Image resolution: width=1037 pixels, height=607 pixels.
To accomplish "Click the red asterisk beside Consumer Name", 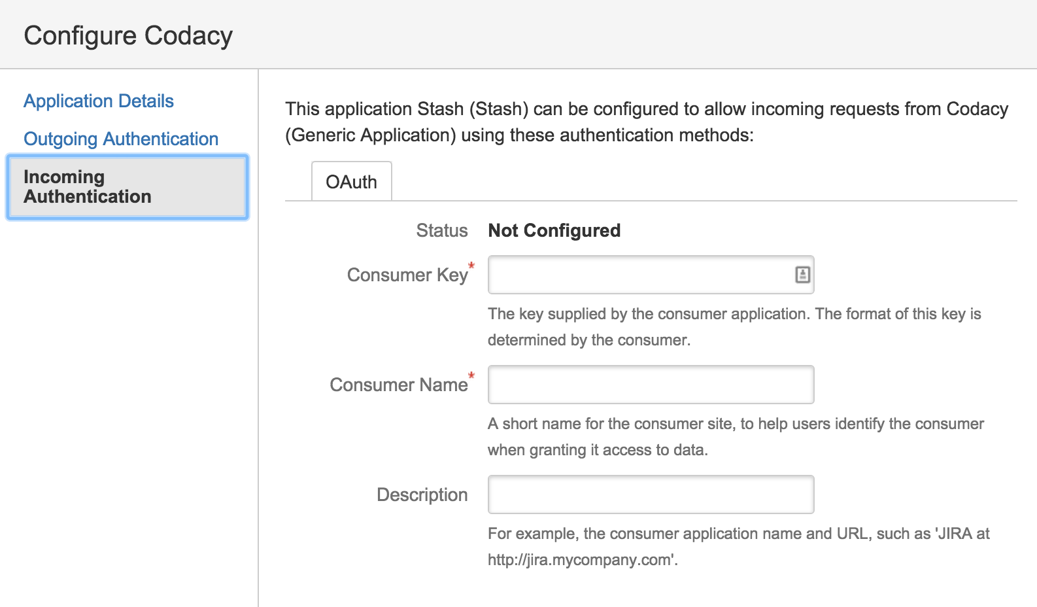I will (471, 375).
